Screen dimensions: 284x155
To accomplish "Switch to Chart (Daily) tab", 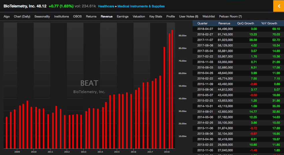I will pos(22,16).
